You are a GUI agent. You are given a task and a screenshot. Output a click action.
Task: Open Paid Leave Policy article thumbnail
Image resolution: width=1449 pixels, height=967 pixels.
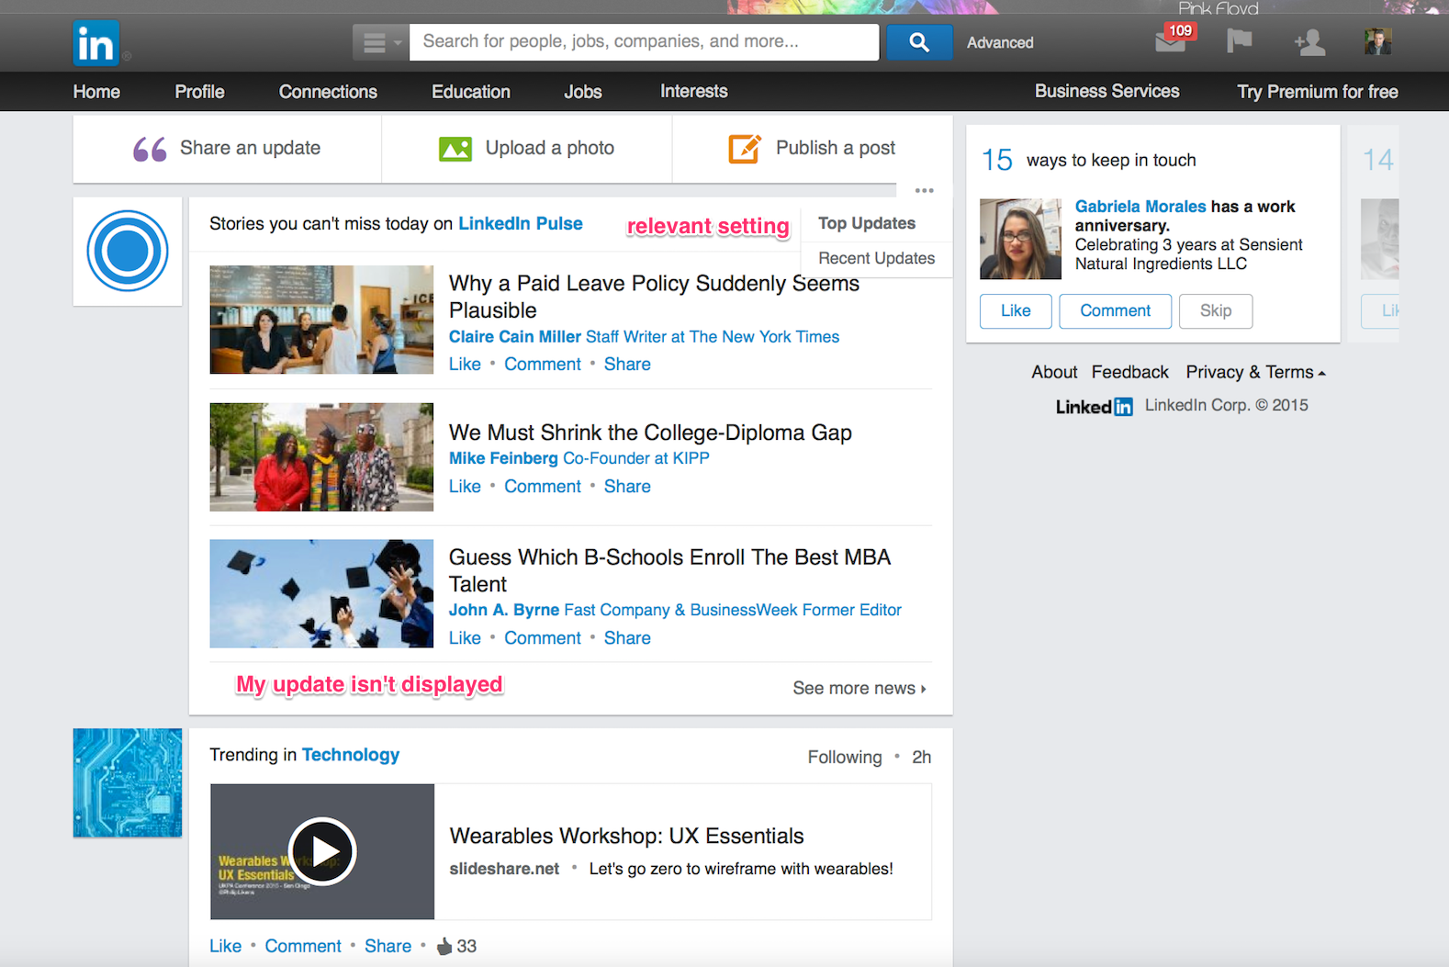click(321, 320)
